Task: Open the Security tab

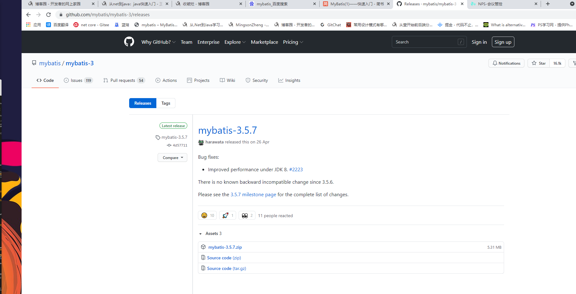Action: tap(257, 80)
